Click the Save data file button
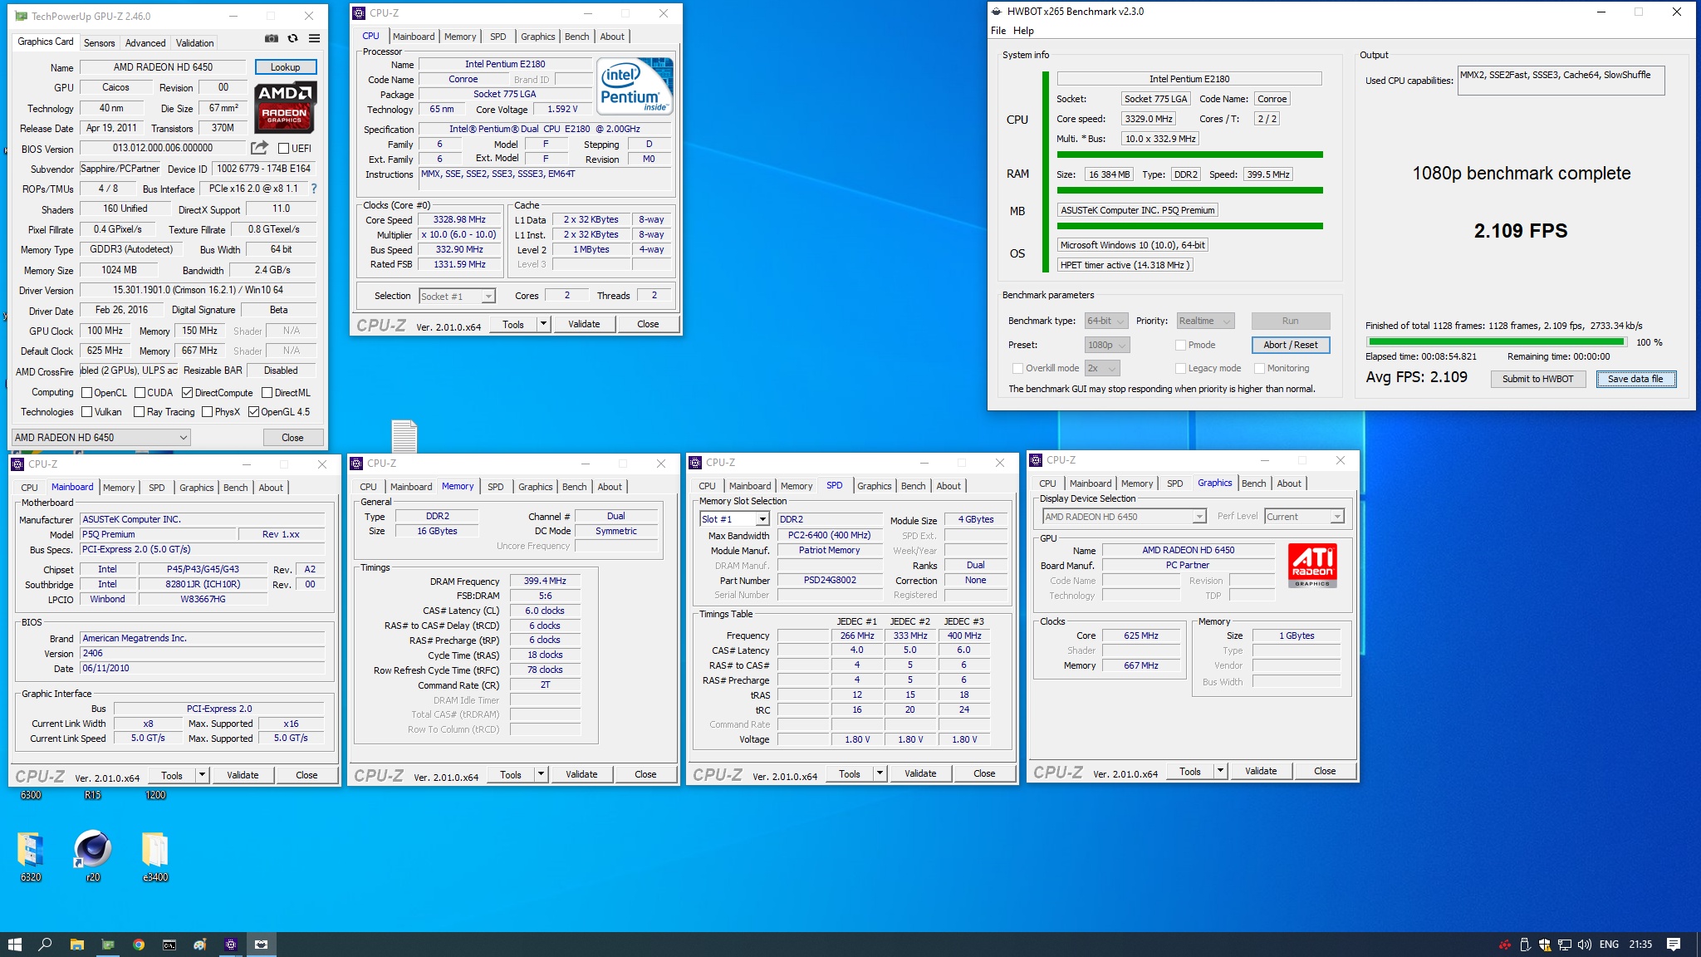 [1635, 379]
